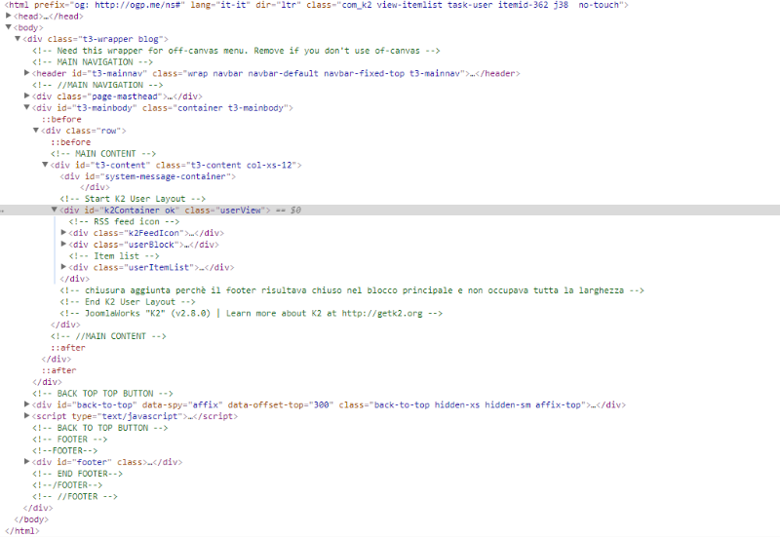The width and height of the screenshot is (780, 537).
Task: Collapse the k2Container userView div arrow
Action: [55, 211]
